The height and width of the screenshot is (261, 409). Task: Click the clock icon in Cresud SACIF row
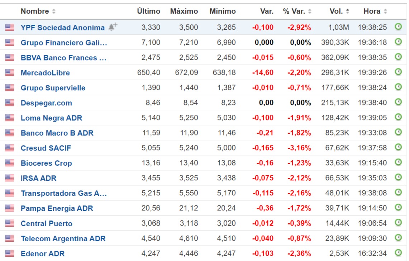tap(398, 147)
